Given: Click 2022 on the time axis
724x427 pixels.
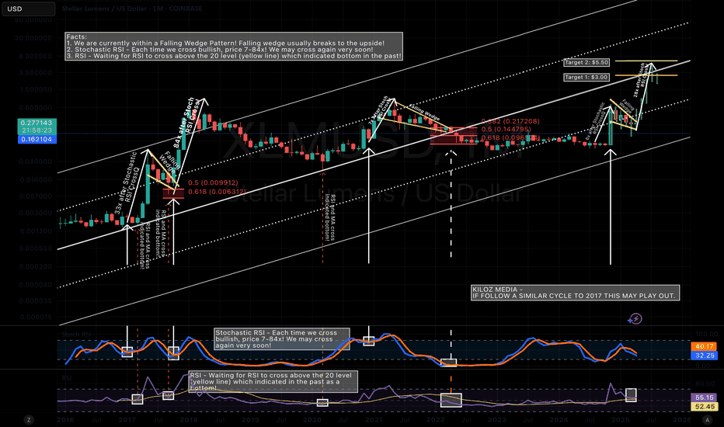Looking at the screenshot, I should click(x=436, y=419).
